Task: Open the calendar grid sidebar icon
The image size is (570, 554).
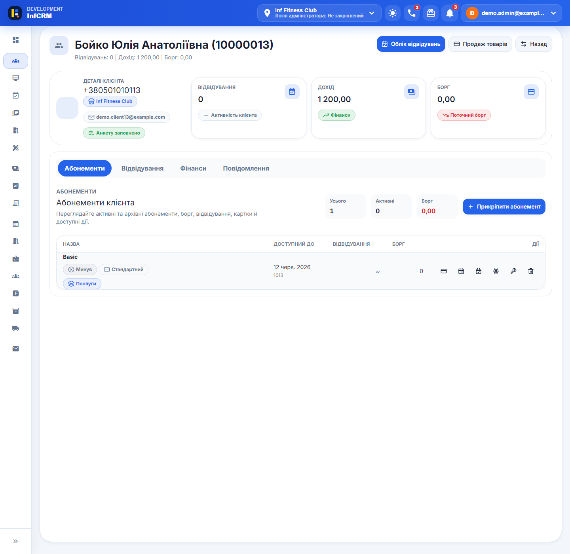Action: pos(15,224)
